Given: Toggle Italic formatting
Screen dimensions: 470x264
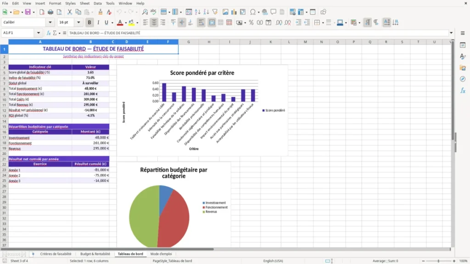Looking at the screenshot, I should (98, 22).
